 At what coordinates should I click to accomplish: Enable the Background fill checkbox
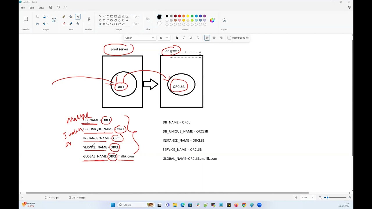(229, 38)
